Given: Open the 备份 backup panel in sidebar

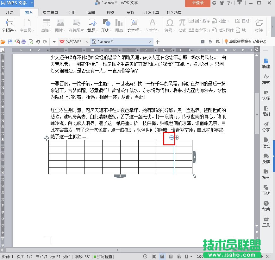Looking at the screenshot, I should point(266,174).
